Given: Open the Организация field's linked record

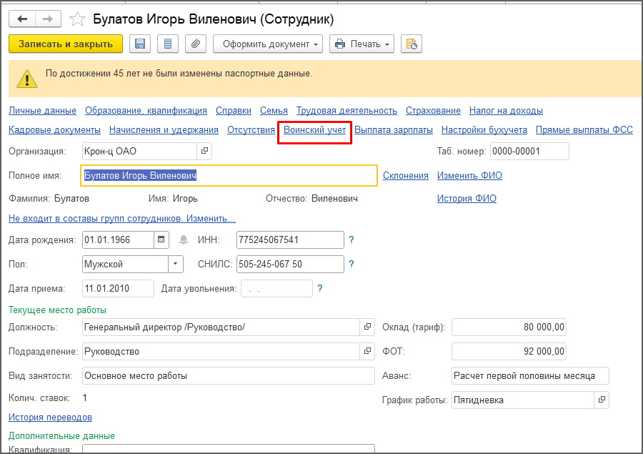Looking at the screenshot, I should (204, 151).
